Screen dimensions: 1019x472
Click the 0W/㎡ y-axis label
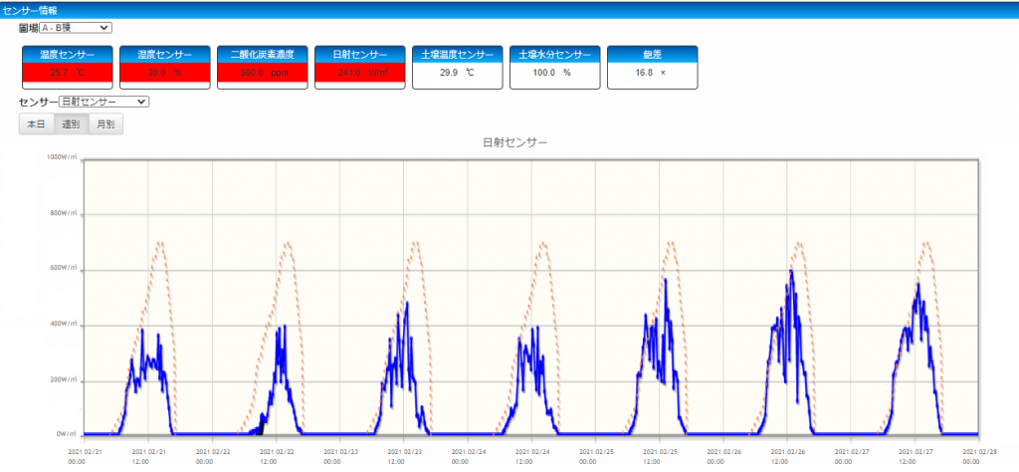(x=66, y=435)
